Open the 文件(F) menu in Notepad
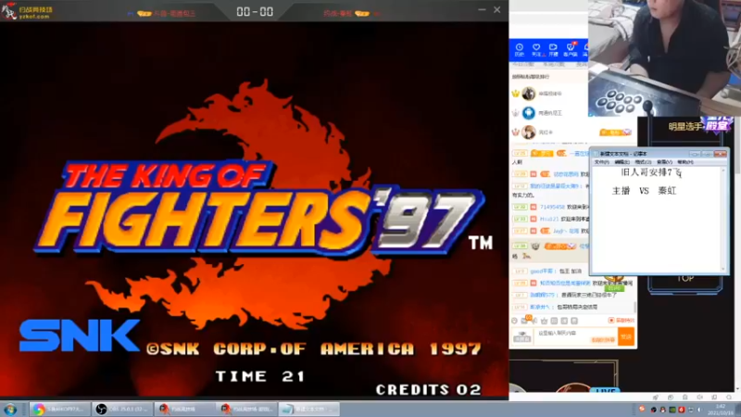 tap(601, 162)
